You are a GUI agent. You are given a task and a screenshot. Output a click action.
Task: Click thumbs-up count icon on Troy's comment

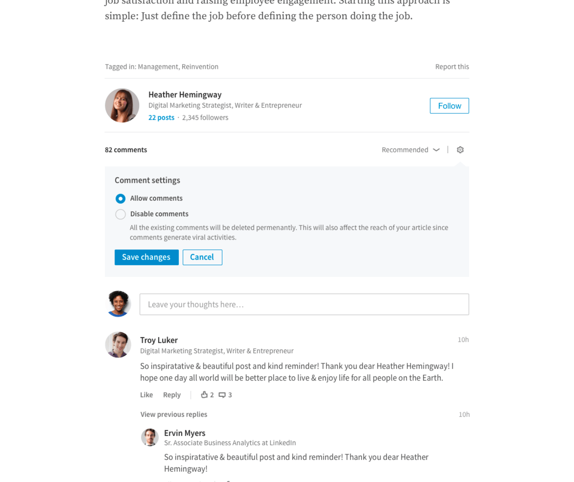click(204, 394)
